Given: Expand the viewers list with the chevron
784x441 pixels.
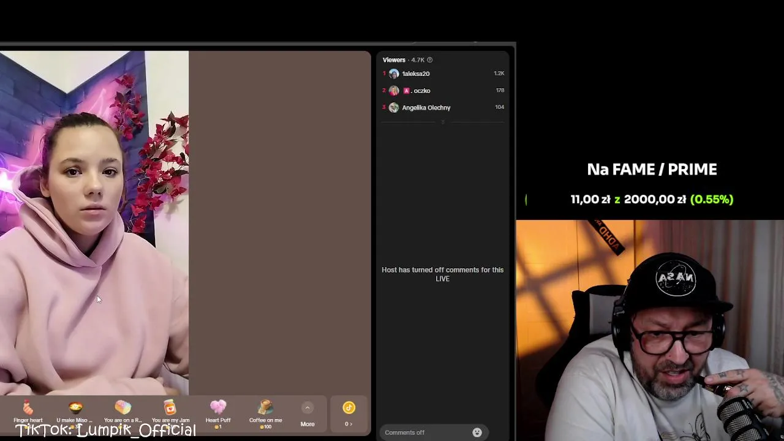Looking at the screenshot, I should [443, 123].
